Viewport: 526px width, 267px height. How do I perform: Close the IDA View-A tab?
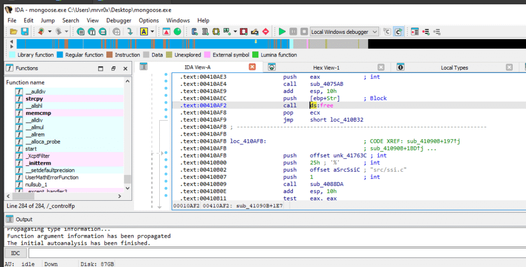click(x=252, y=67)
